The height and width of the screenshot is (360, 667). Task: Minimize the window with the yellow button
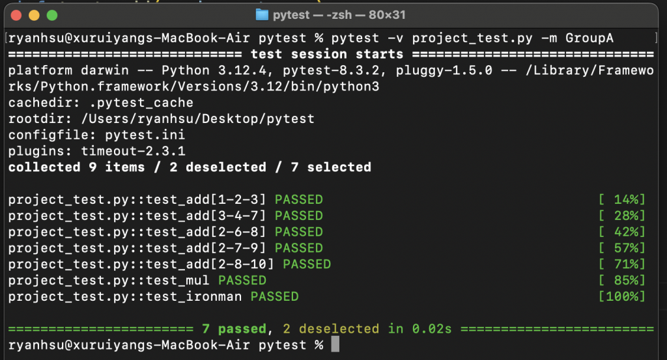tap(34, 16)
